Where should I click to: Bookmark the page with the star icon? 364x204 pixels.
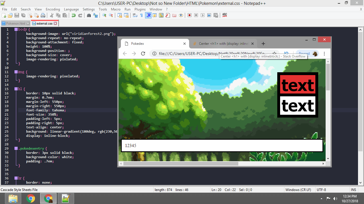pos(275,54)
